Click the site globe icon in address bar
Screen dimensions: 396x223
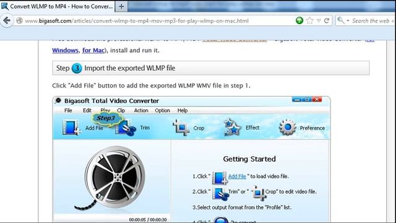(x=19, y=20)
